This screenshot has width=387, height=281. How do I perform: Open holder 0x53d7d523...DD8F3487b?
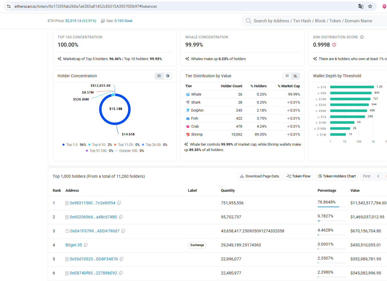click(x=94, y=259)
